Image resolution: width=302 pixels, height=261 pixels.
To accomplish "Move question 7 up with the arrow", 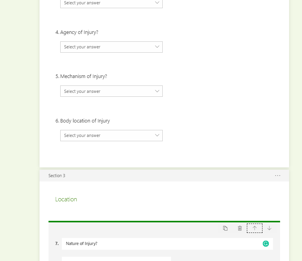I will tap(255, 228).
